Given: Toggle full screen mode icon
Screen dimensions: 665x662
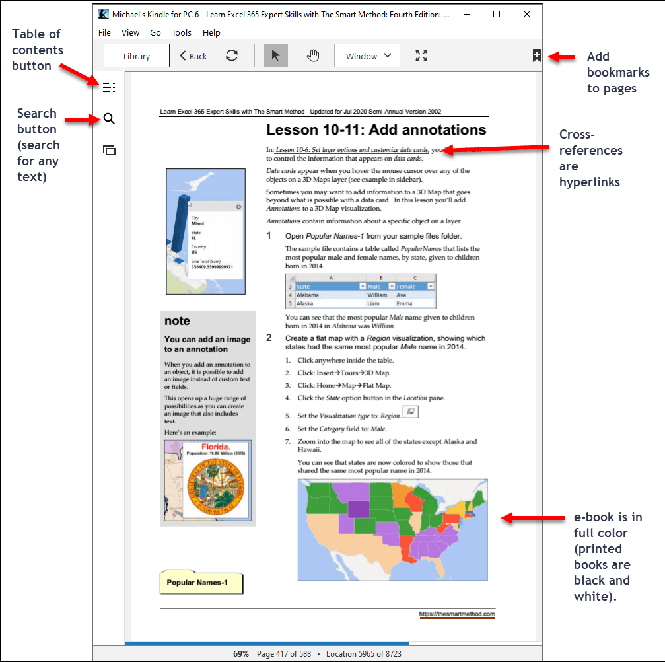Looking at the screenshot, I should 421,55.
